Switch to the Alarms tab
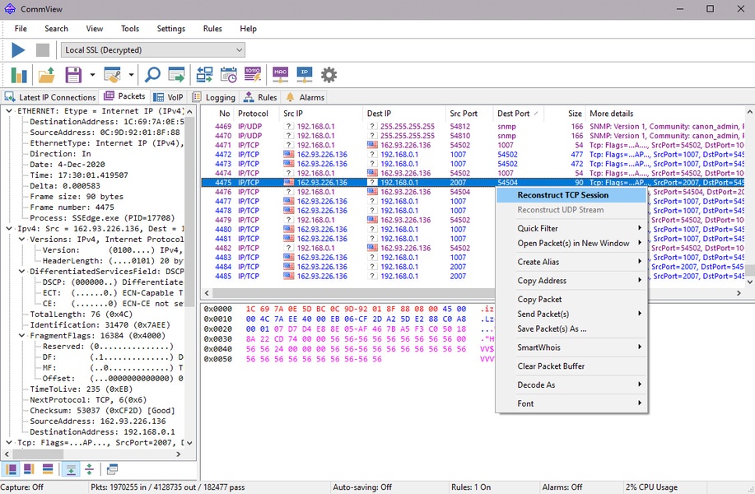The height and width of the screenshot is (494, 755). point(305,97)
